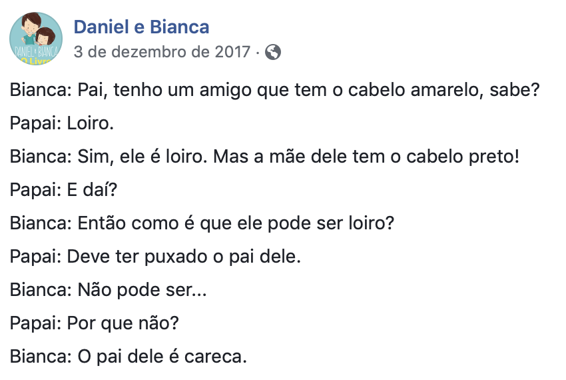Select the line starting 'Bianca: Pai, tenho um amigo'
Viewport: 566px width, 380px height.
tap(274, 91)
